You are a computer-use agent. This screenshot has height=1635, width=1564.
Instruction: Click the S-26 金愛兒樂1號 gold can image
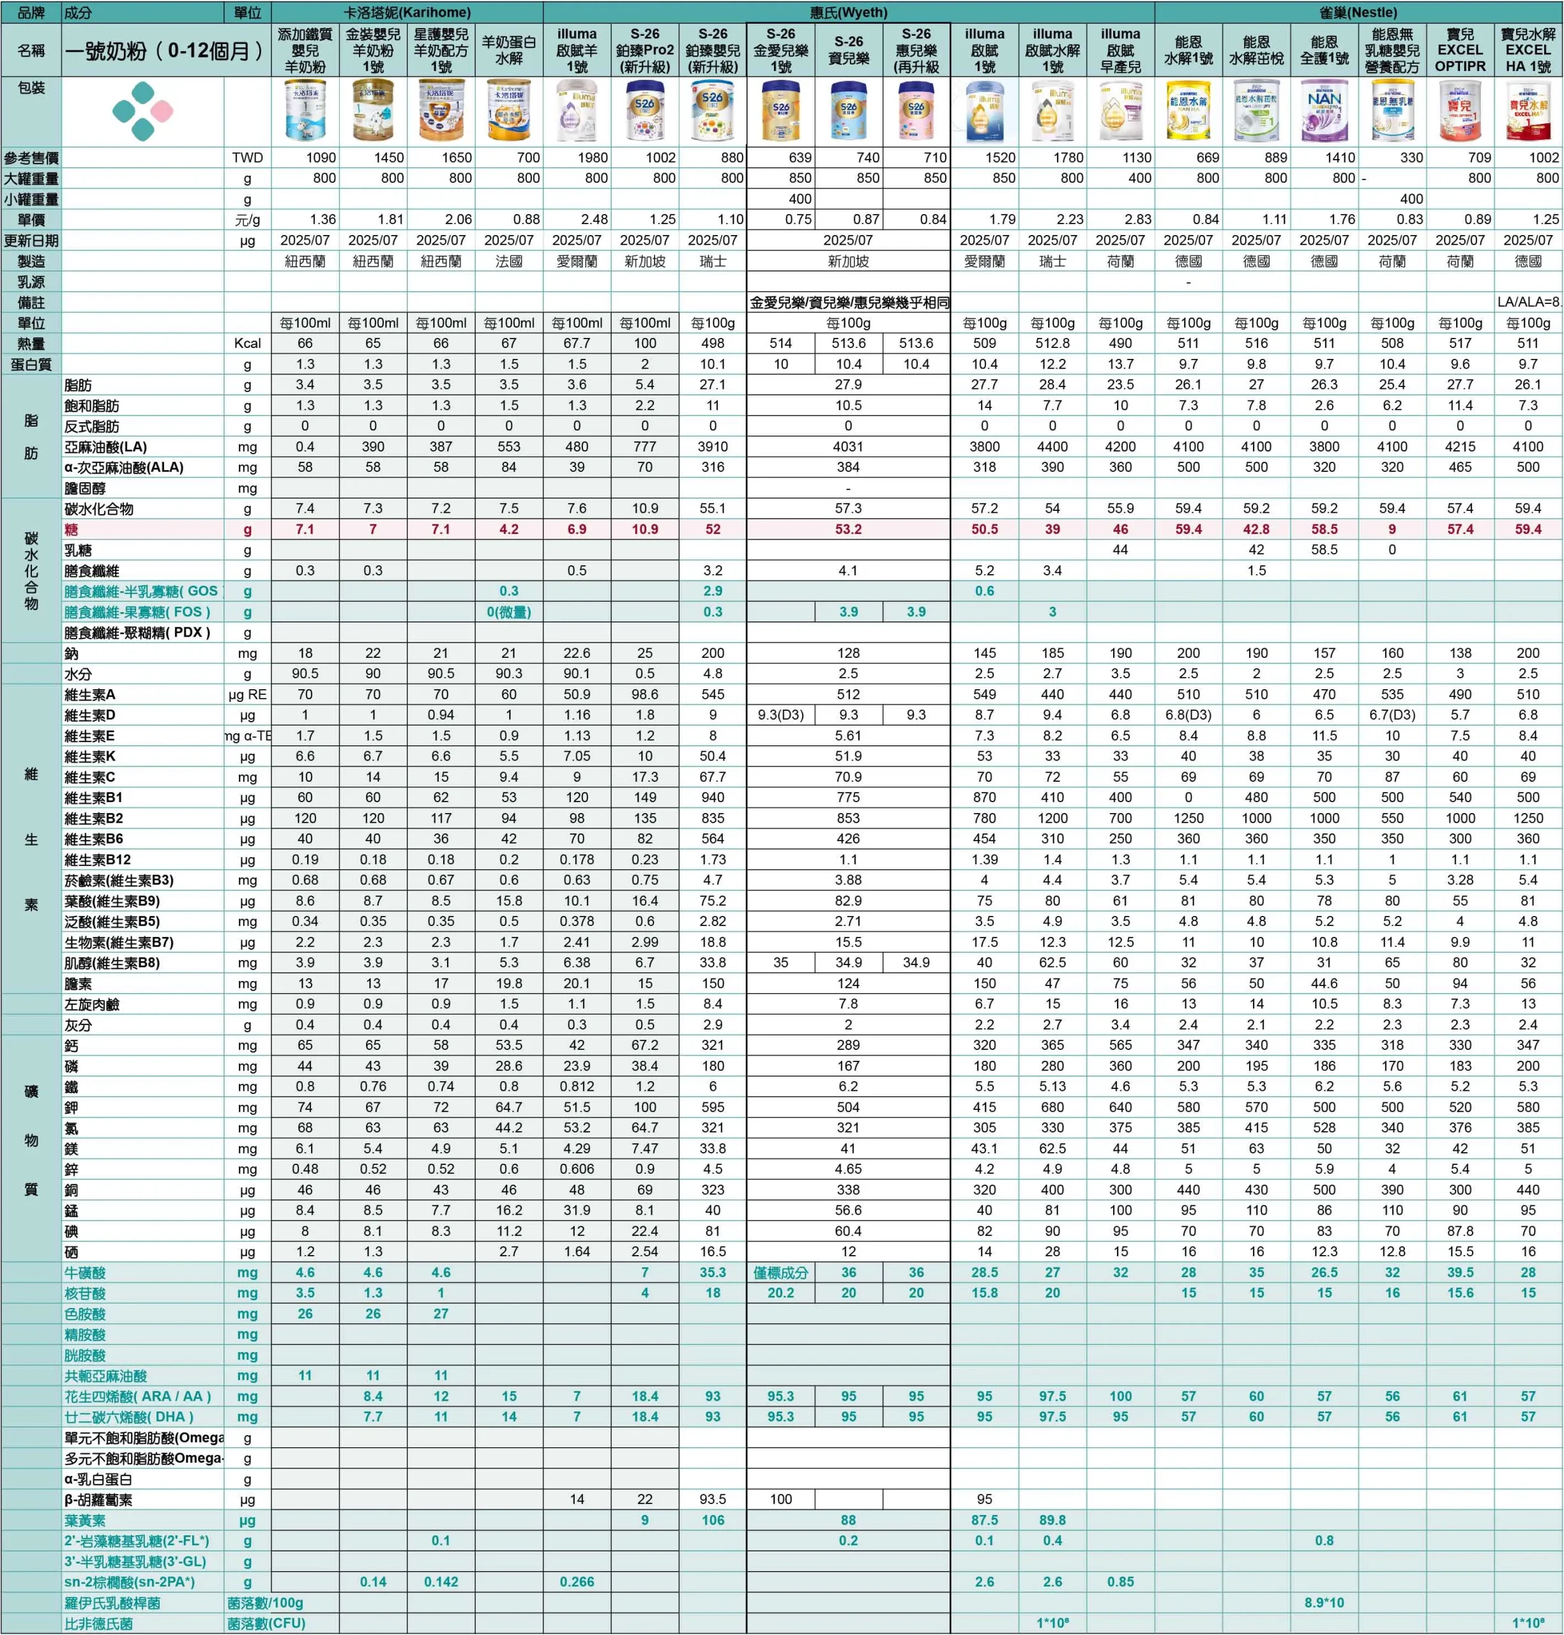(780, 111)
